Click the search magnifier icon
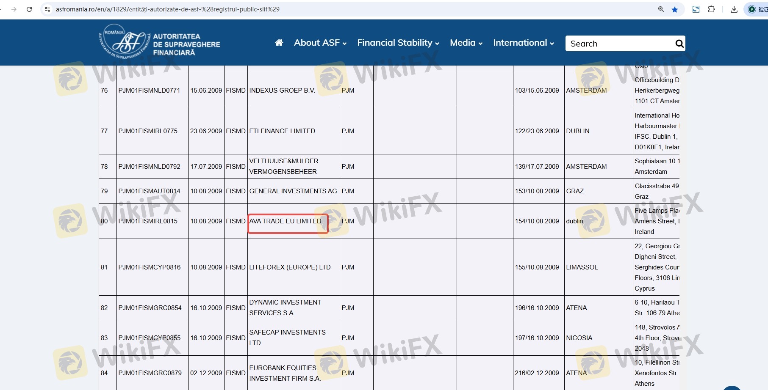 tap(679, 44)
